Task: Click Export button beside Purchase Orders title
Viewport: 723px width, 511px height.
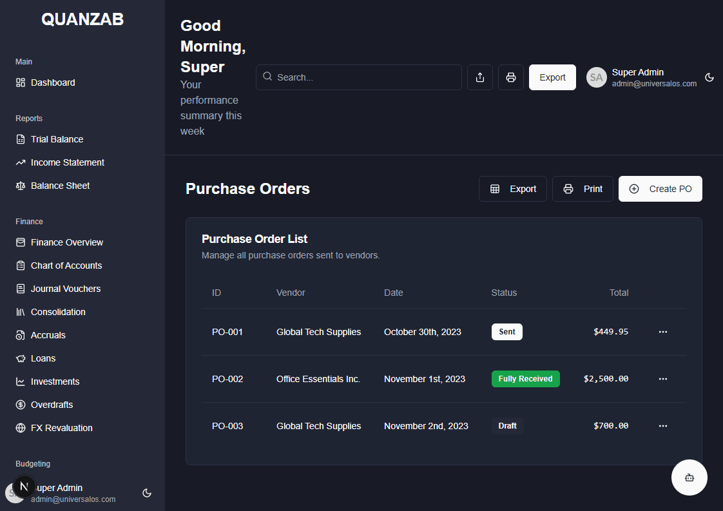Action: [513, 189]
